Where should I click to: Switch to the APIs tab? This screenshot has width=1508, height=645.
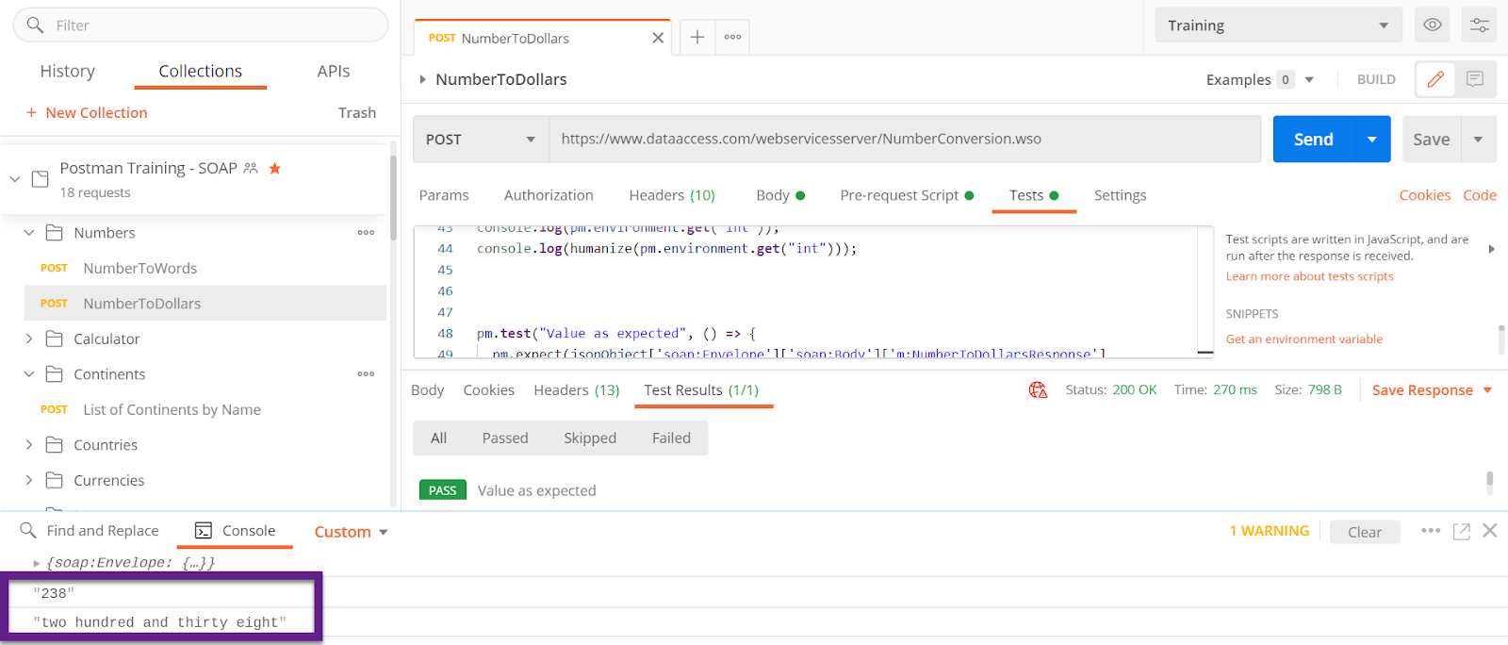tap(334, 71)
